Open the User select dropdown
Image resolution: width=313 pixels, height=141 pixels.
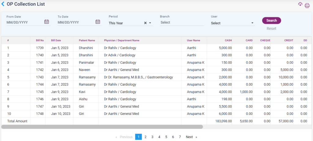(x=232, y=23)
